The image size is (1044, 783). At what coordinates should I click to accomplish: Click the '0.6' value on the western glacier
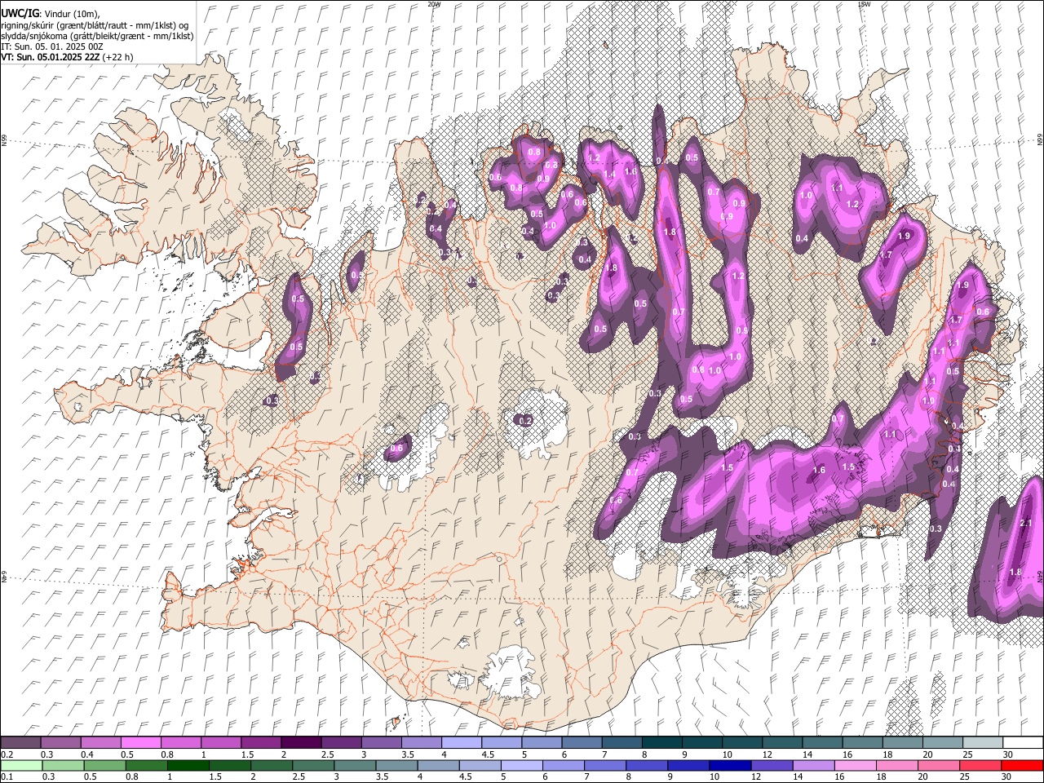(x=397, y=449)
